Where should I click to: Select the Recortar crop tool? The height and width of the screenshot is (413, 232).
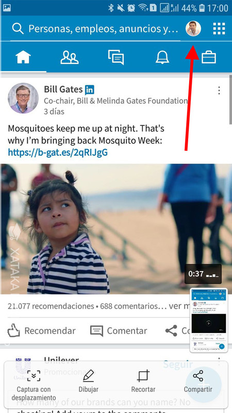coord(143,381)
